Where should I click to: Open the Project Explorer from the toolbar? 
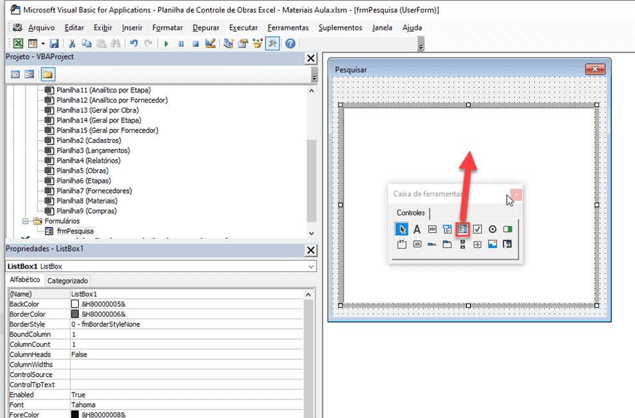pos(228,44)
